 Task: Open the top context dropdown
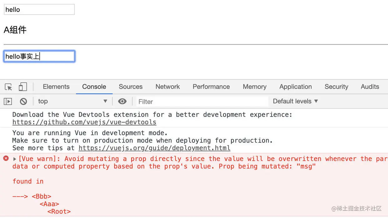click(x=72, y=101)
